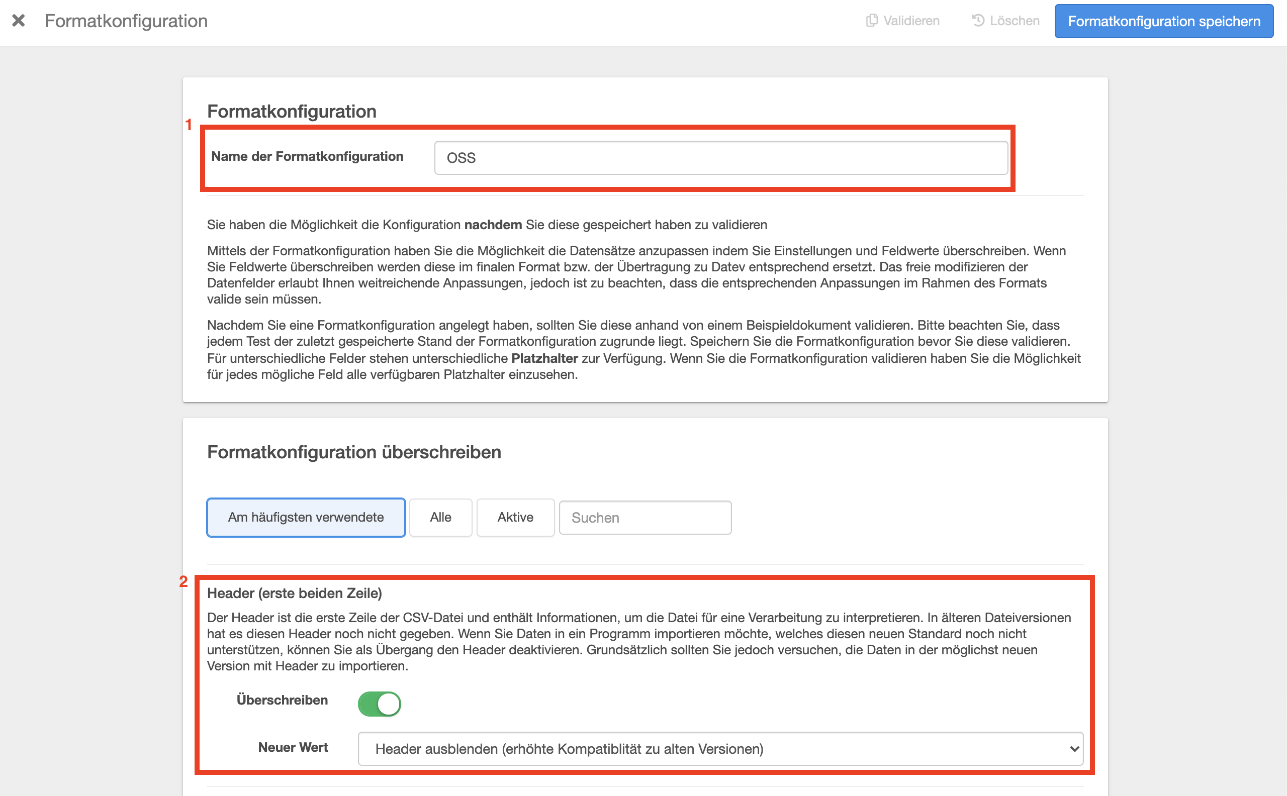
Task: Close the Formatkonfiguration page with the X icon
Action: [19, 21]
